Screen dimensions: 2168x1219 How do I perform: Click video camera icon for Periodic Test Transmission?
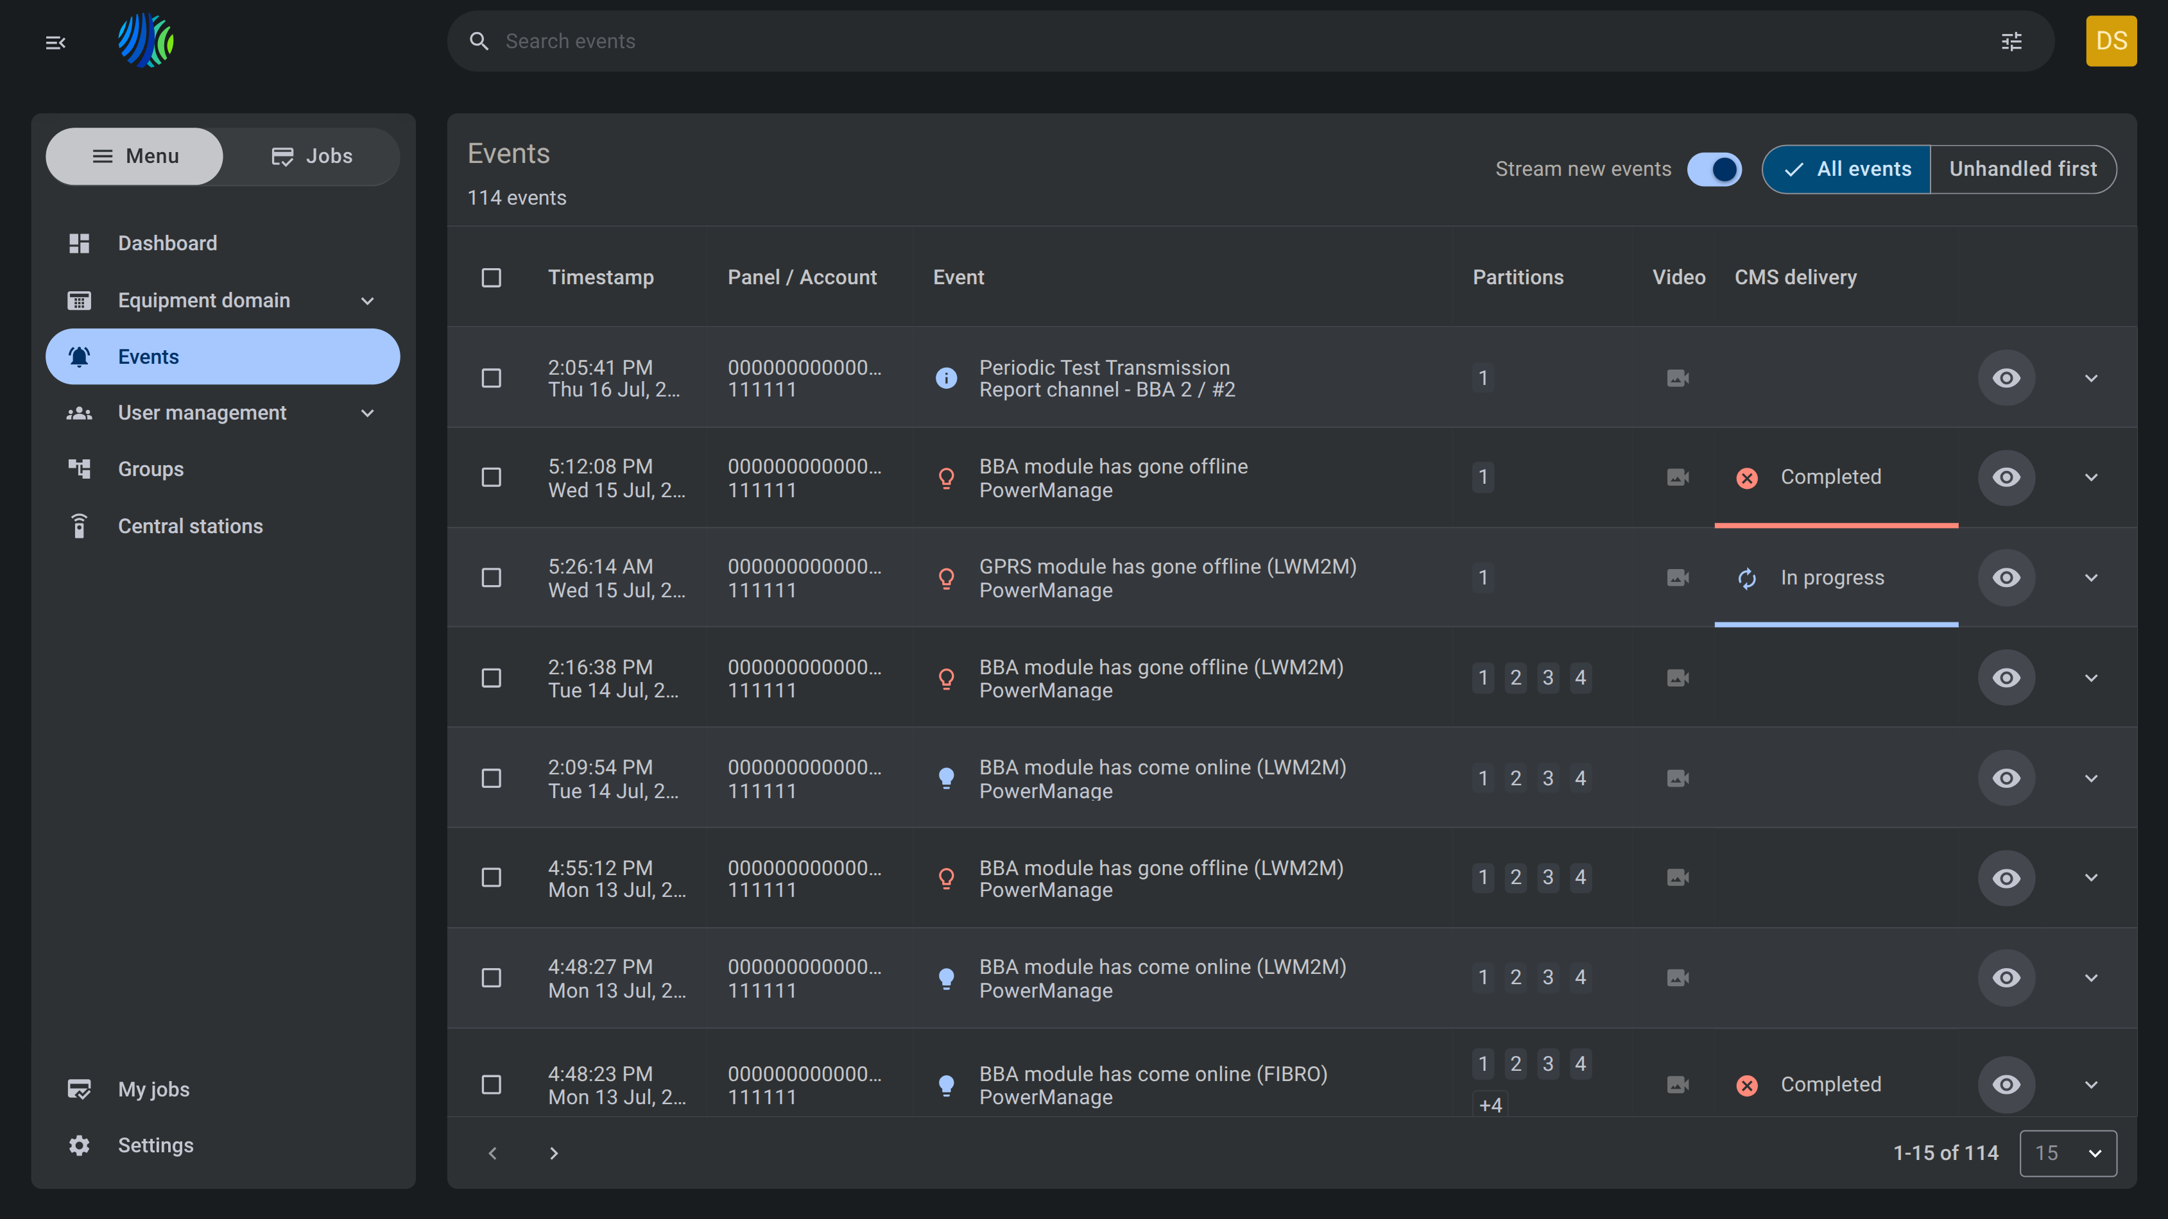point(1677,378)
